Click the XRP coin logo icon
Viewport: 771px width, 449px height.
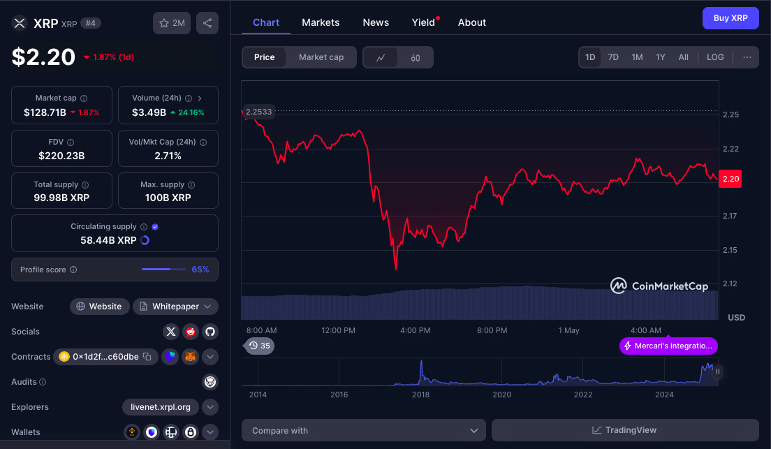tap(20, 23)
